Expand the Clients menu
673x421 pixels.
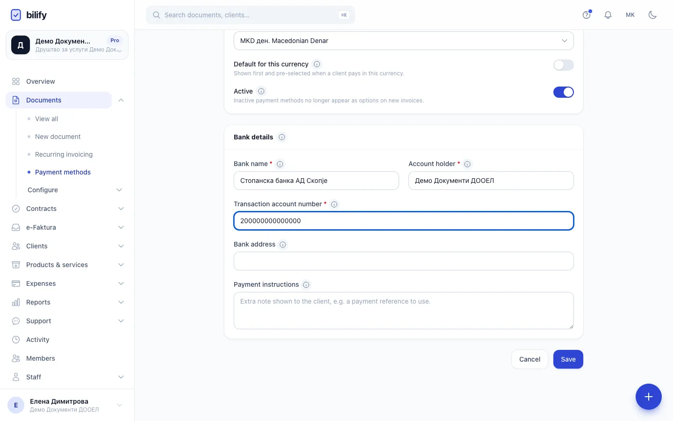click(x=121, y=246)
